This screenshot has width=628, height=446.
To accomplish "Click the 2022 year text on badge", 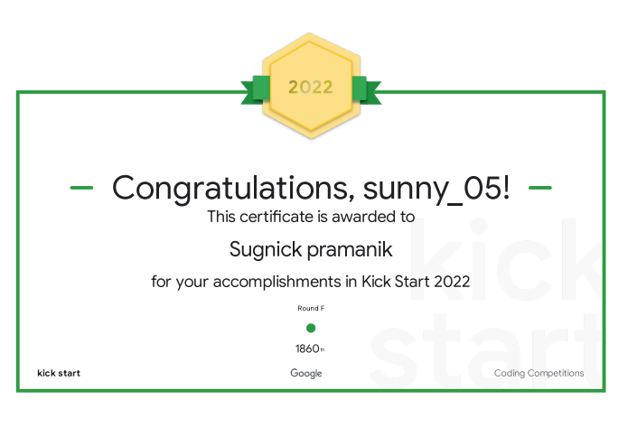I will point(311,88).
